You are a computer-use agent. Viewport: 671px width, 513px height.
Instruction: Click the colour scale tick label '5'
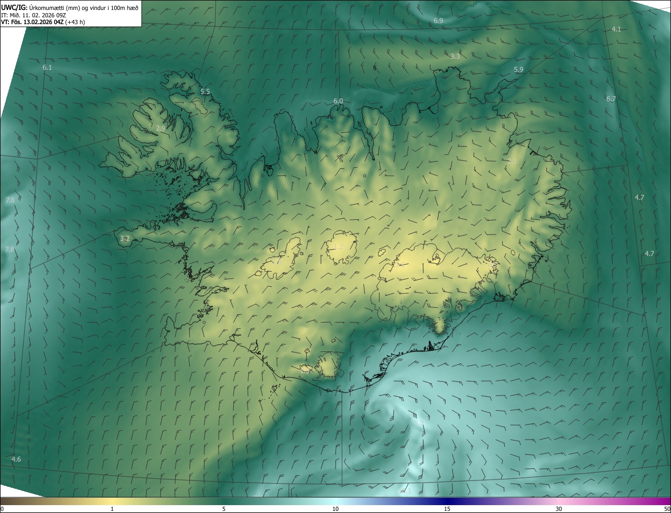click(224, 509)
